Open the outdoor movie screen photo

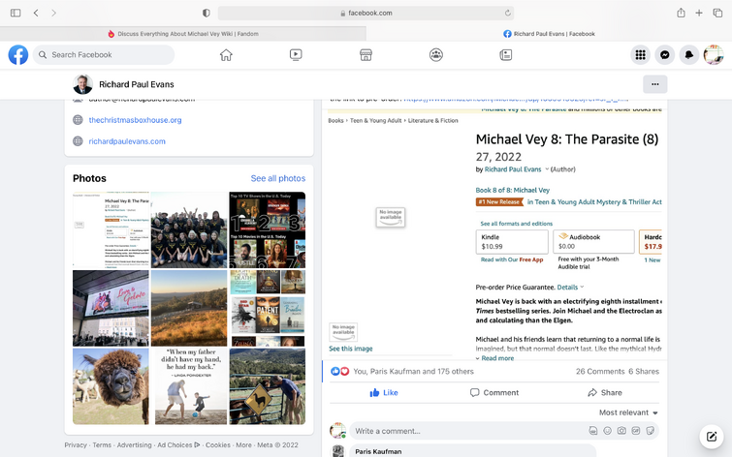[111, 308]
